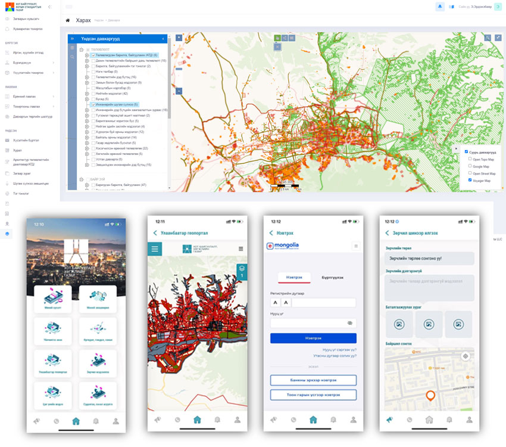Screen dimensions: 506x447
Task: Expand the Бусад (5) layer group
Action: [x=87, y=99]
